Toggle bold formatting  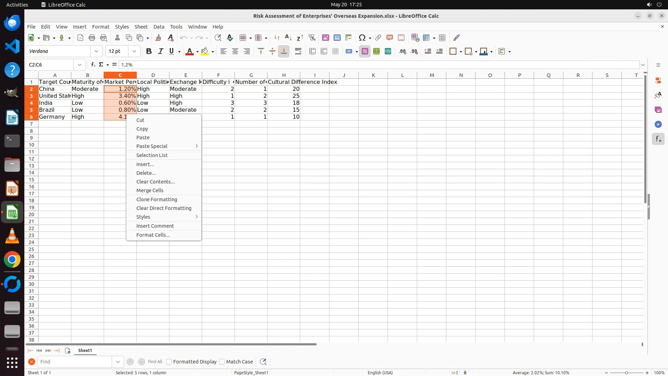click(149, 52)
